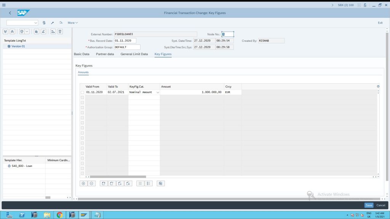Open the print options dropdown arrow
The width and height of the screenshot is (390, 219).
click(x=27, y=32)
